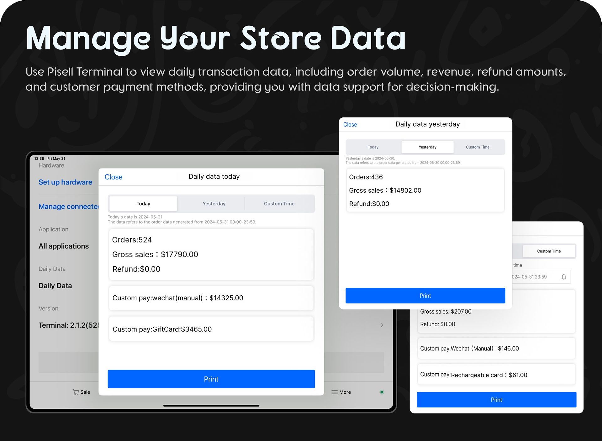Screen dimensions: 602x441
Task: Click the green status dot indicator
Action: 382,392
